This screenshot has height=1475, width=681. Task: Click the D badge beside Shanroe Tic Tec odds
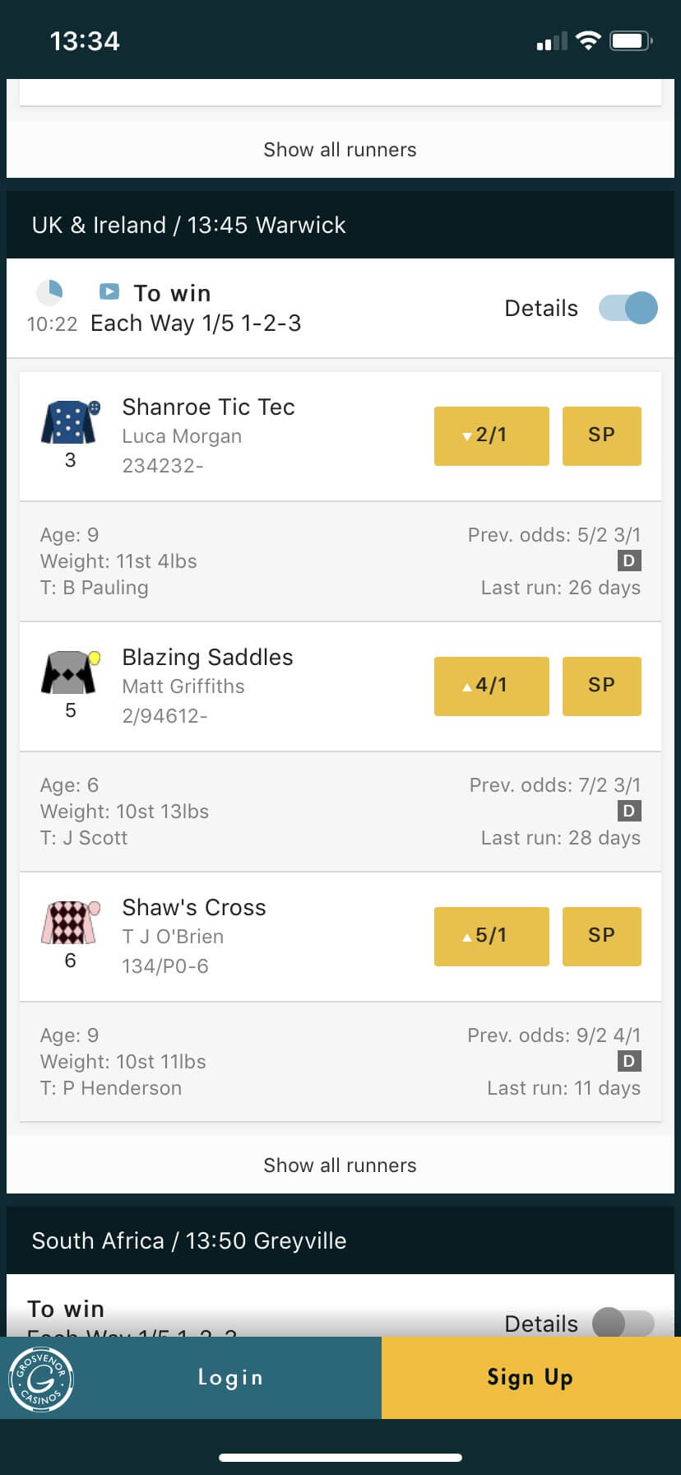click(629, 561)
